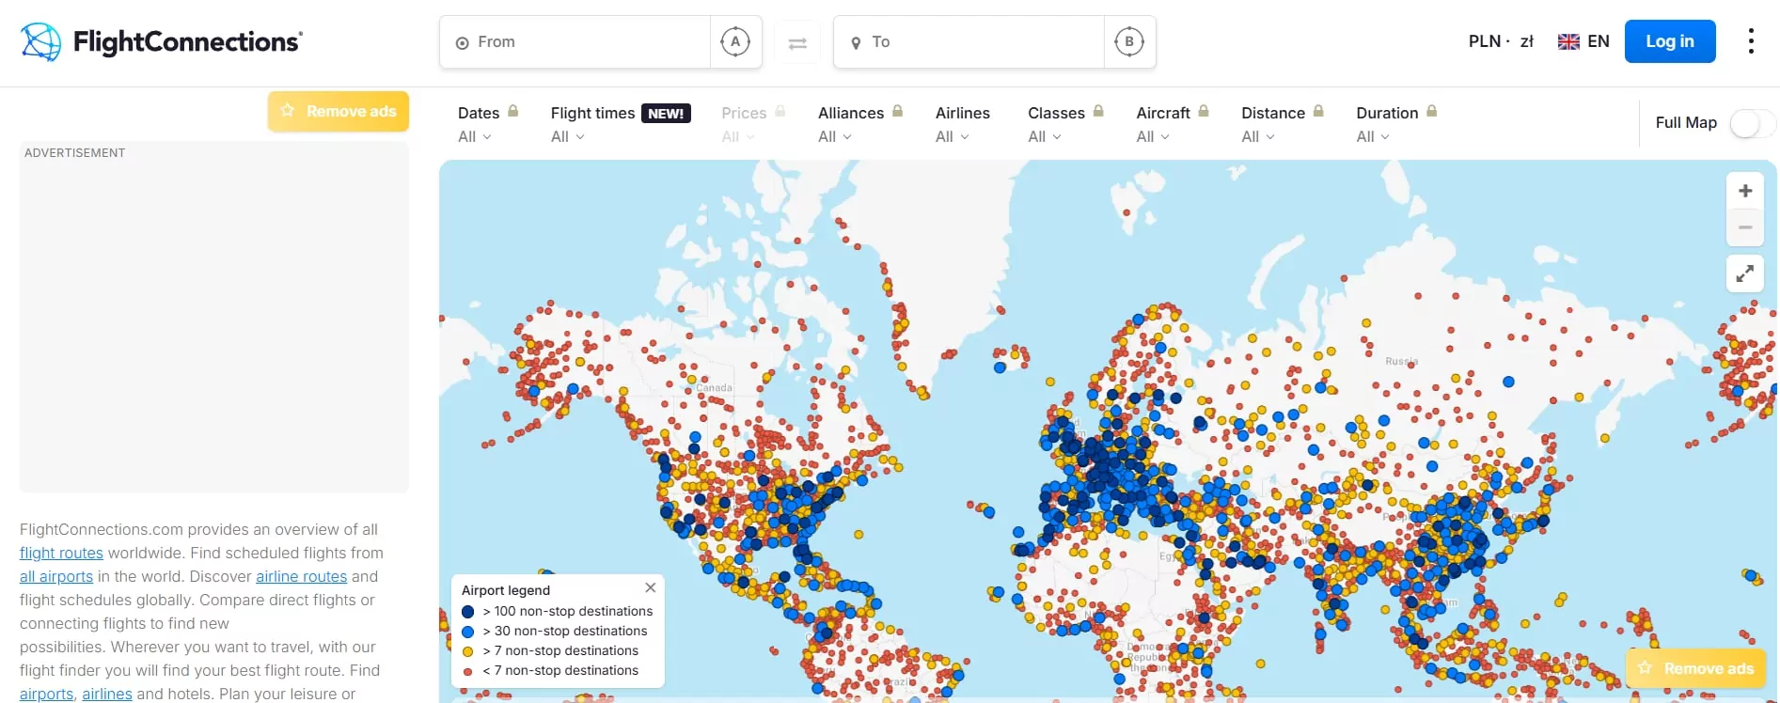Open the airlines link in description

click(107, 694)
